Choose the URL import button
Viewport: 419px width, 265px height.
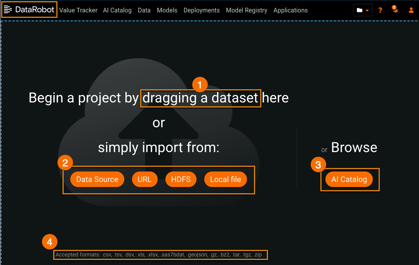coord(144,179)
